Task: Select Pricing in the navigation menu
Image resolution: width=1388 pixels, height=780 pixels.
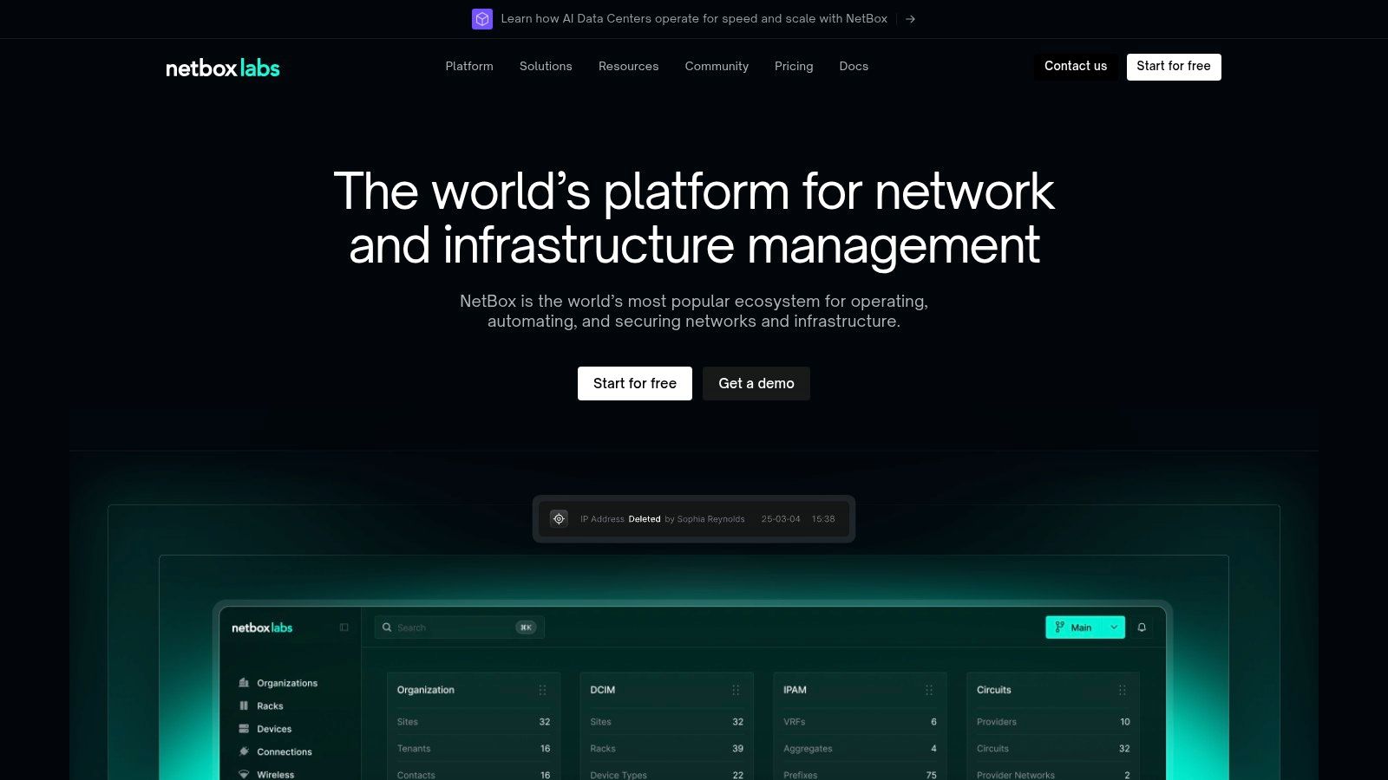Action: 793,66
